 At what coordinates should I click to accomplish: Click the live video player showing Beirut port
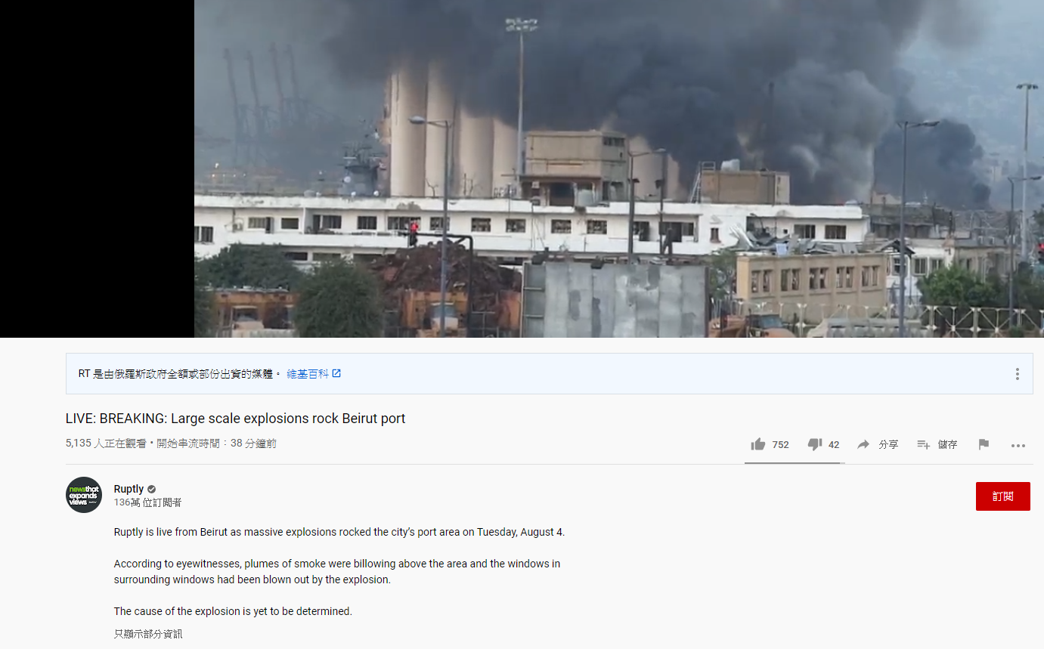(x=619, y=168)
